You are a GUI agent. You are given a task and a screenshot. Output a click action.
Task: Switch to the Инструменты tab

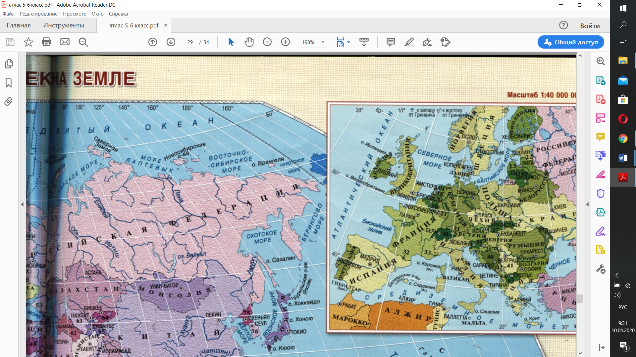click(x=64, y=25)
